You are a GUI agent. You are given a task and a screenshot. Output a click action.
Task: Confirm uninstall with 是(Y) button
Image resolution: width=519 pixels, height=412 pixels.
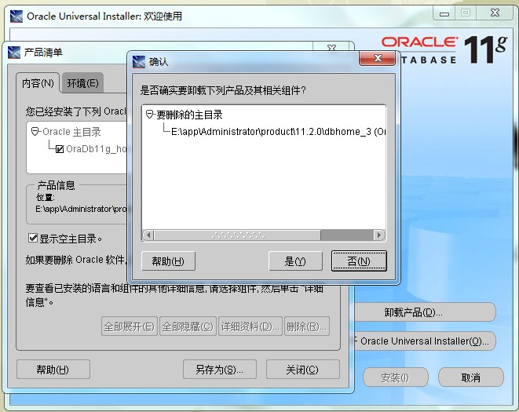[x=295, y=261]
